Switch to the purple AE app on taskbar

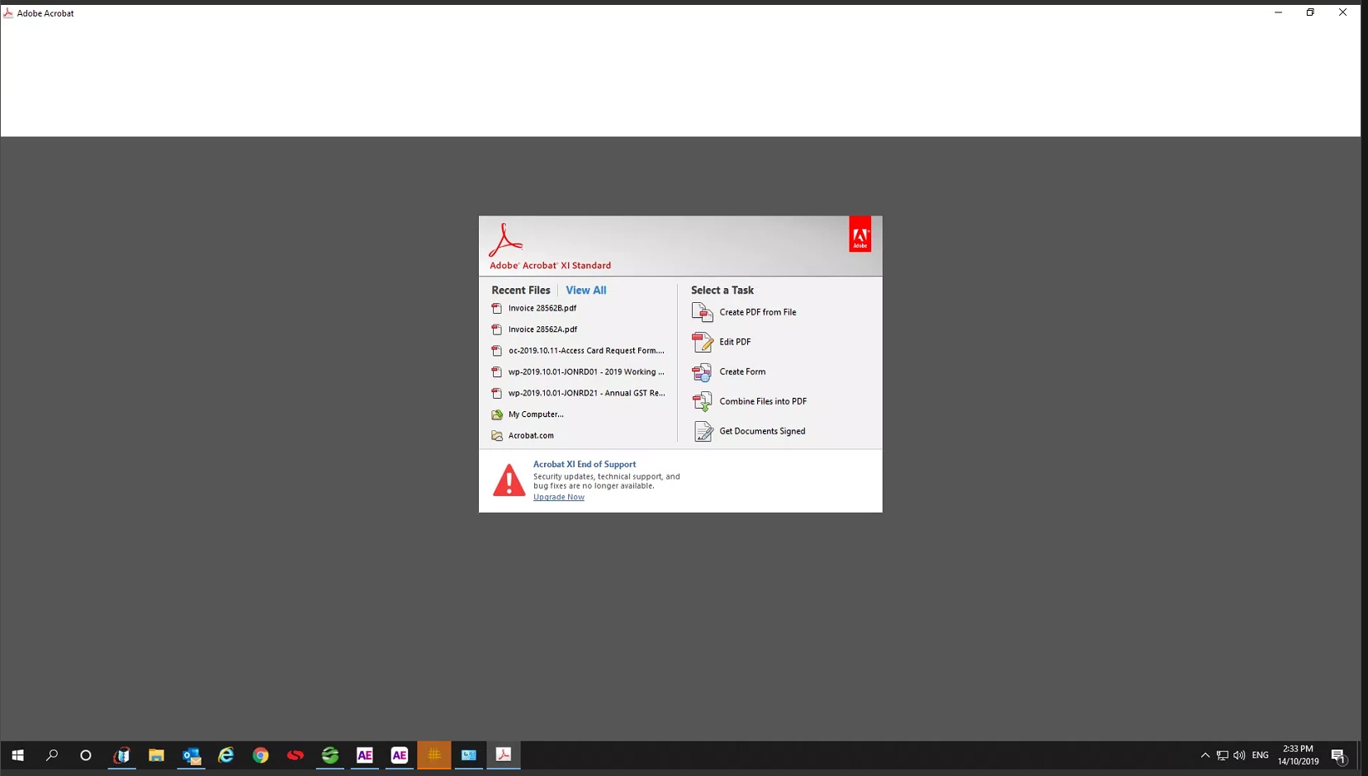click(365, 755)
